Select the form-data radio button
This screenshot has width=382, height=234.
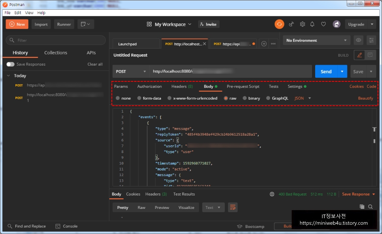pyautogui.click(x=139, y=98)
